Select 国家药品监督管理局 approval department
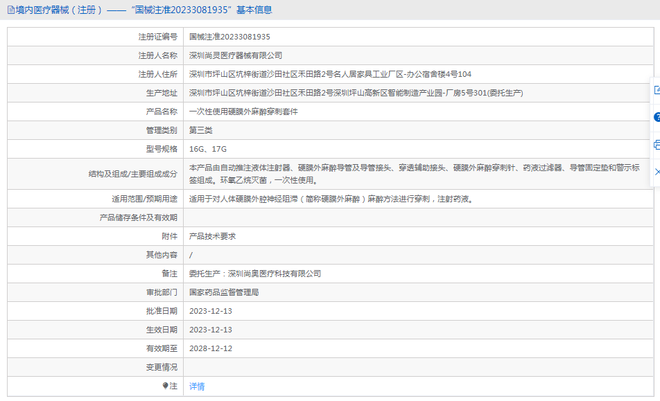Screen dimensions: 660x401 tap(224, 292)
